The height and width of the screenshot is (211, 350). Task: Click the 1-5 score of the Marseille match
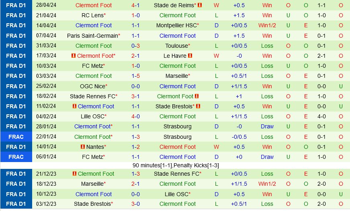136,76
